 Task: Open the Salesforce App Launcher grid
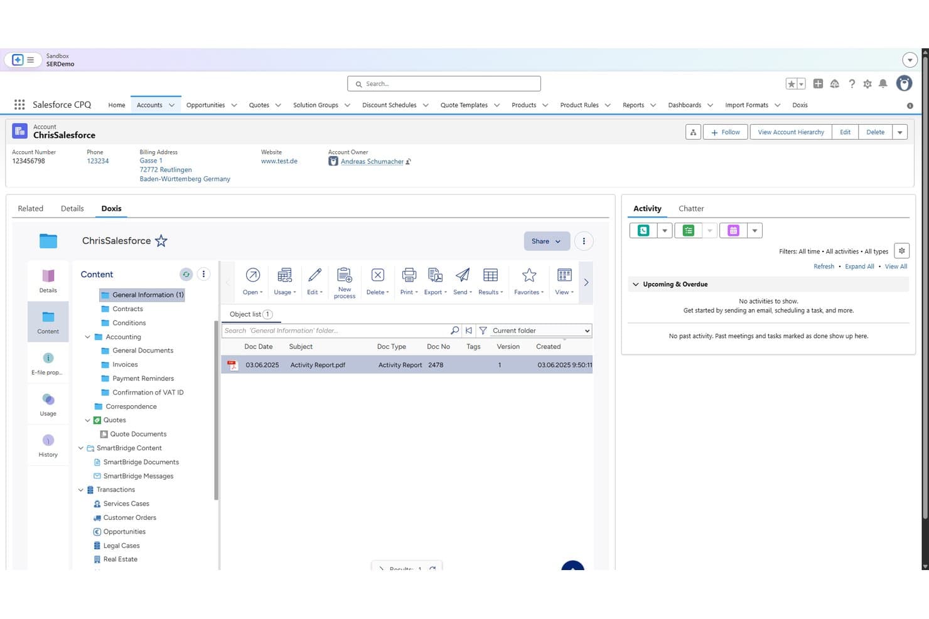coord(19,105)
